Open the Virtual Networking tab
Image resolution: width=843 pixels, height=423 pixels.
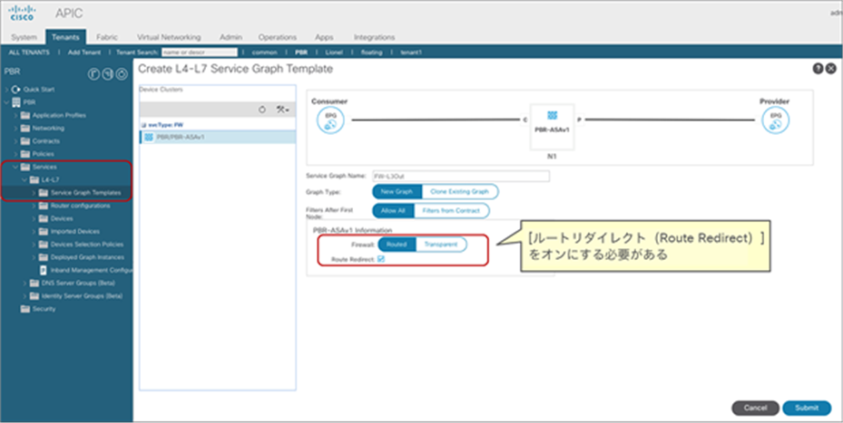(169, 37)
